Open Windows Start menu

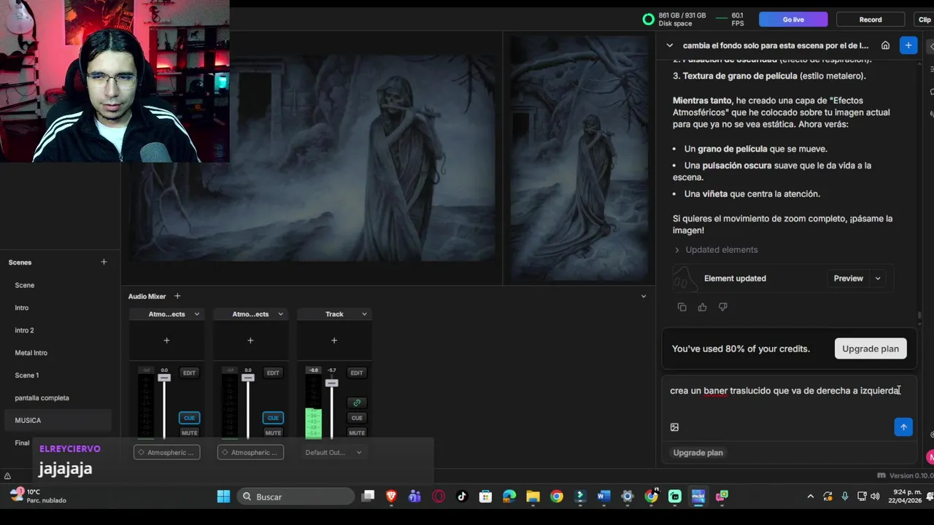[x=223, y=497]
